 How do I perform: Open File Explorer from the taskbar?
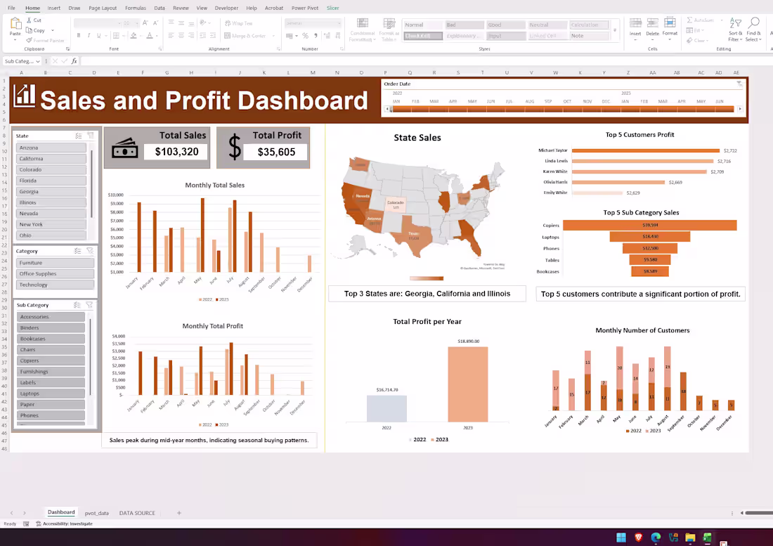(x=689, y=538)
